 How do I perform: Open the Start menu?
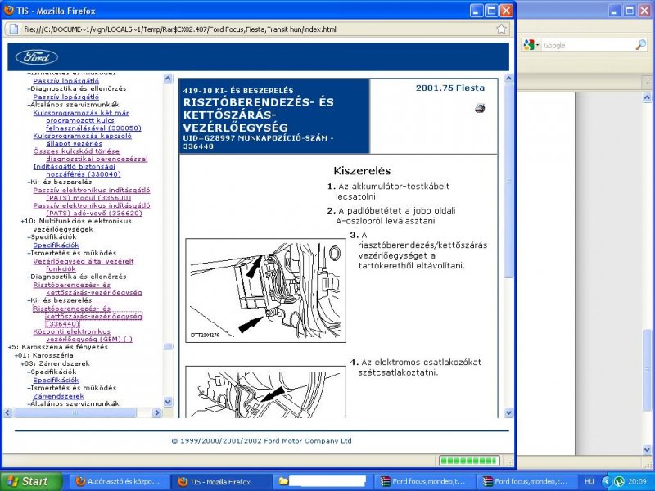click(30, 481)
